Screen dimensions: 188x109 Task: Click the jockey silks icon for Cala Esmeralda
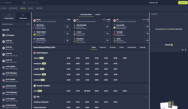tap(74, 28)
